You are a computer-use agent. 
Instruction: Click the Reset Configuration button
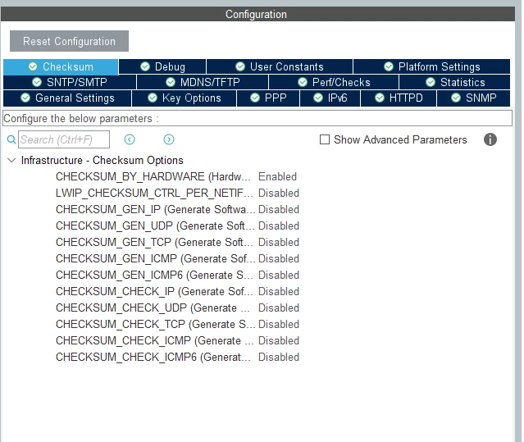click(x=69, y=41)
